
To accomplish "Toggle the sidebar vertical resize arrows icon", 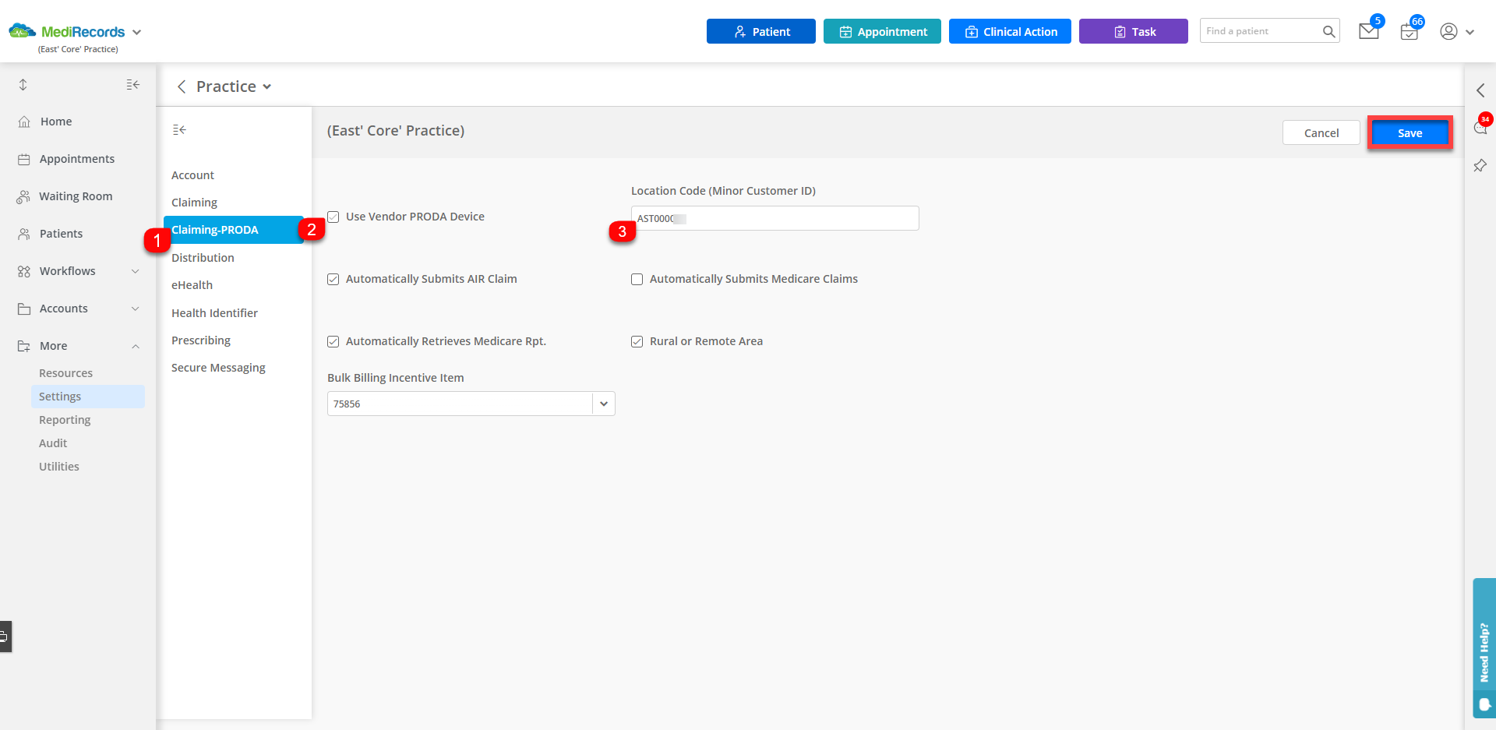I will [23, 84].
